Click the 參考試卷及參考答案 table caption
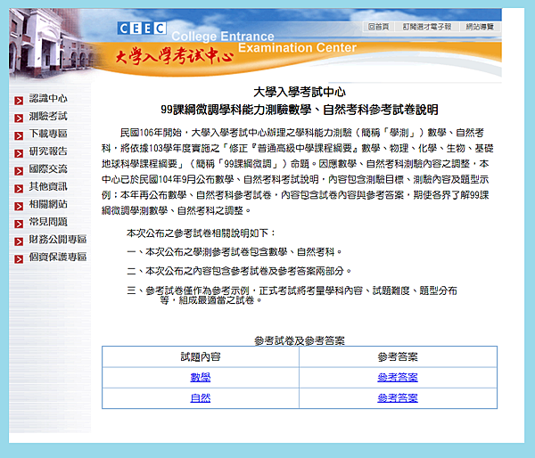This screenshot has height=458, width=535. pyautogui.click(x=300, y=340)
